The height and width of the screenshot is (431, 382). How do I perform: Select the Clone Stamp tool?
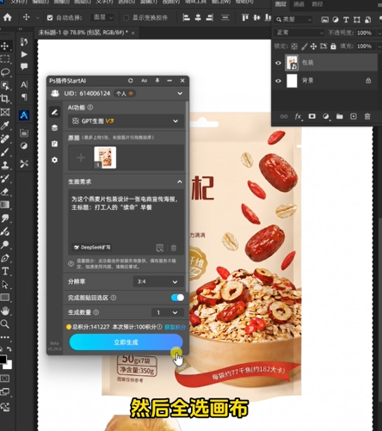coord(4,165)
